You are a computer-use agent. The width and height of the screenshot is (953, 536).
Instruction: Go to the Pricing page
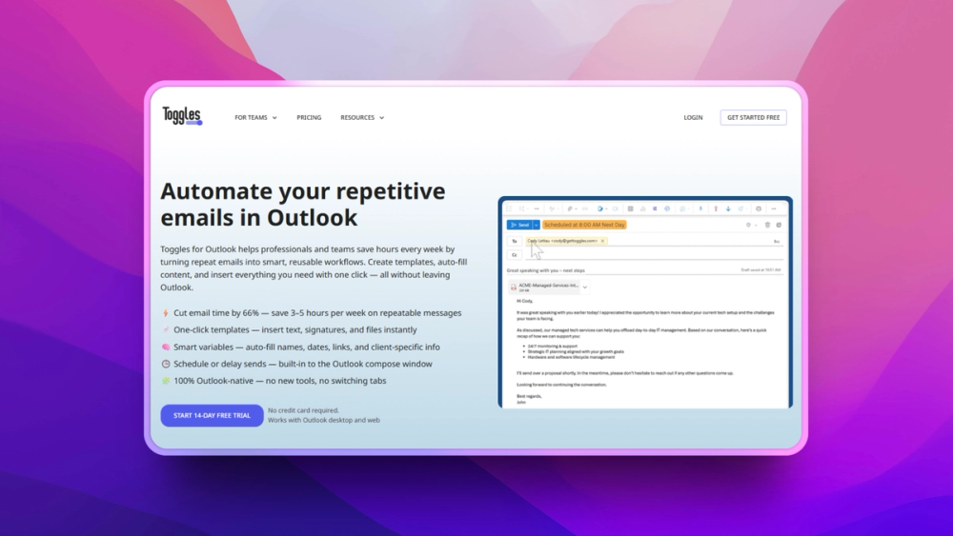pos(309,118)
